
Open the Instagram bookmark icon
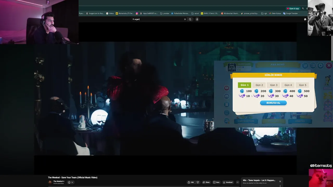click(137, 14)
